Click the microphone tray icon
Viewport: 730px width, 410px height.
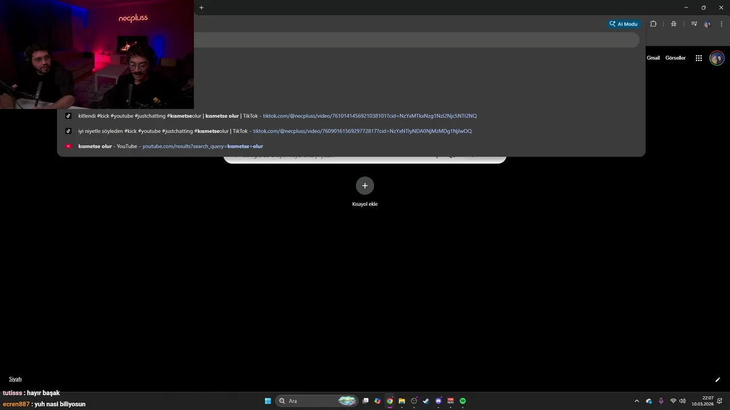[661, 401]
